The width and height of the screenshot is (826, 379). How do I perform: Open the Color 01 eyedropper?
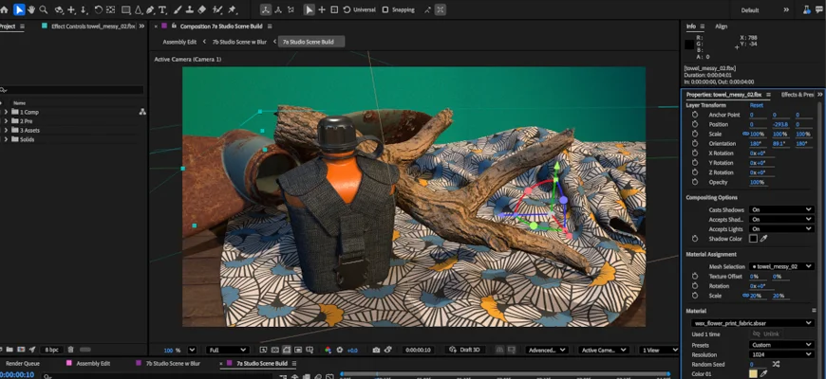pos(763,373)
